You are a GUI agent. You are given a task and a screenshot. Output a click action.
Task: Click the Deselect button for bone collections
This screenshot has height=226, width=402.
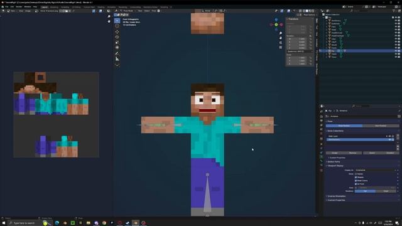tap(390, 153)
